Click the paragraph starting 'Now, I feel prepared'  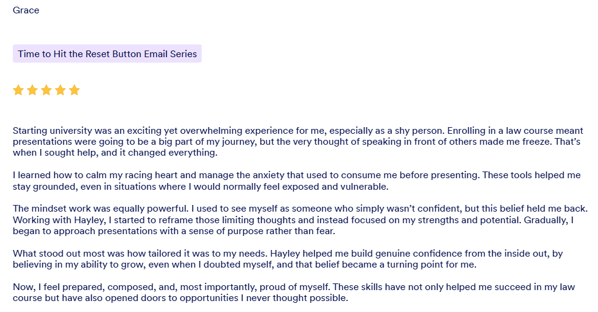tap(244, 293)
